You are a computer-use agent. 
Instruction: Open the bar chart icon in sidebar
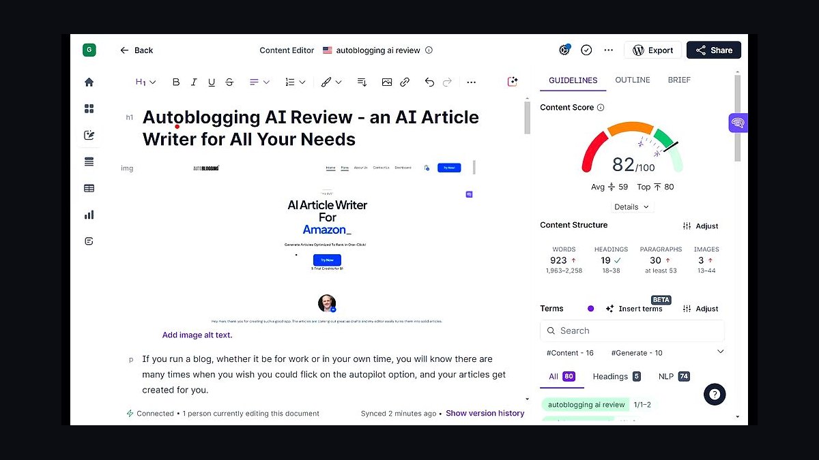tap(89, 215)
